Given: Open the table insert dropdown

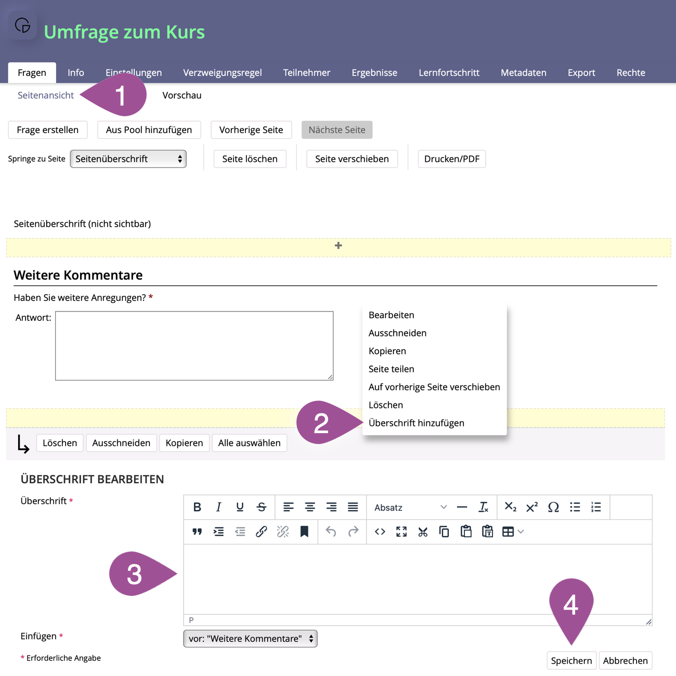Looking at the screenshot, I should click(x=512, y=531).
